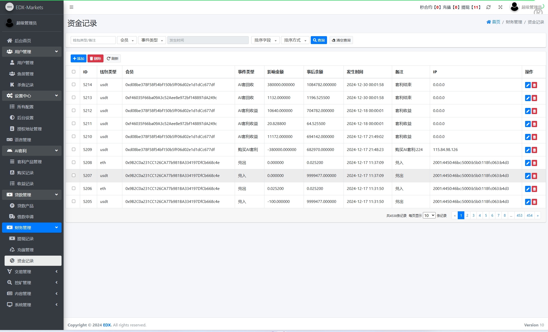Image resolution: width=548 pixels, height=332 pixels.
Task: Open the sidebar hamburger menu icon
Action: click(71, 7)
